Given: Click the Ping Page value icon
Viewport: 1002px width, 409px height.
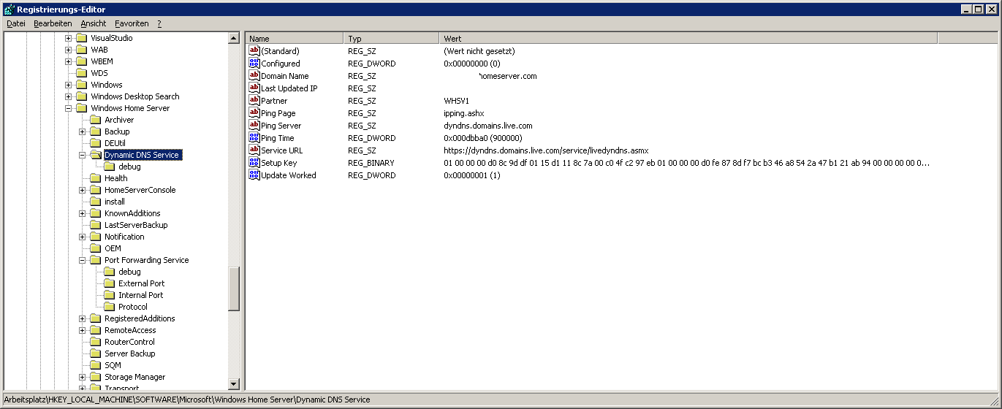Looking at the screenshot, I should 254,113.
